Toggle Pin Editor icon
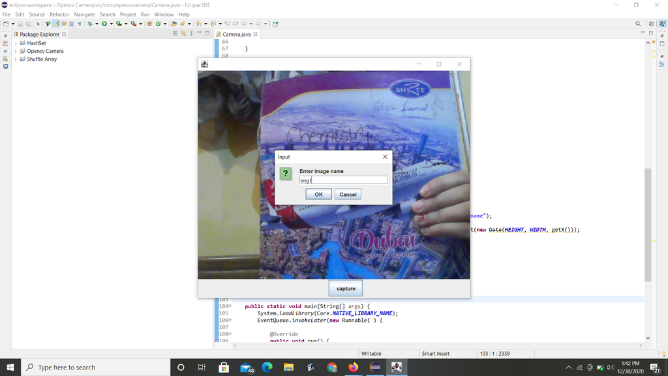 point(275,24)
